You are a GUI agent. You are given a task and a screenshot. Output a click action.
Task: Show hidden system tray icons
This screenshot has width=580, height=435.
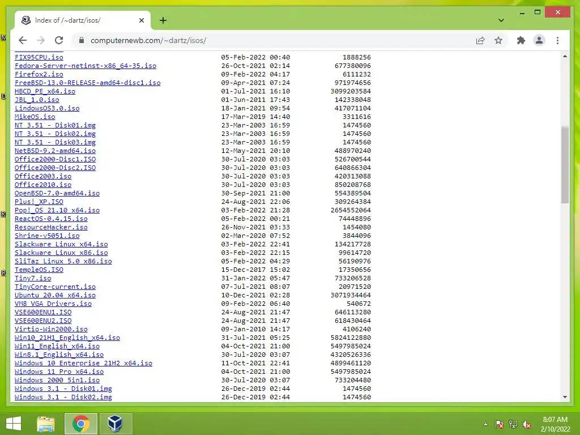[485, 424]
